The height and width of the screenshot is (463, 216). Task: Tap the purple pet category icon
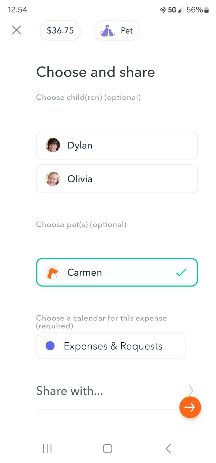pyautogui.click(x=107, y=30)
